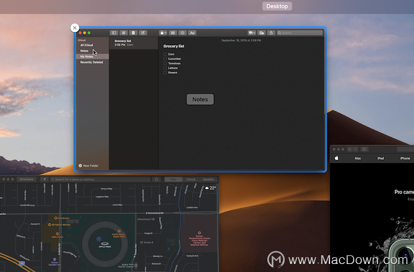Open the Recently Deleted folder
This screenshot has width=414, height=272.
(93, 63)
